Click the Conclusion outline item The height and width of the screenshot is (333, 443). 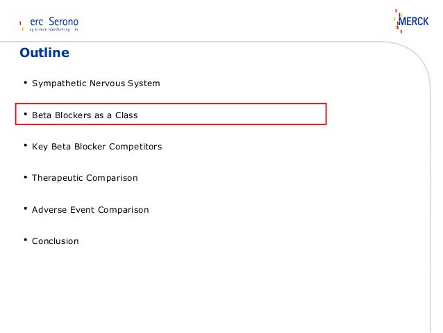coord(56,241)
